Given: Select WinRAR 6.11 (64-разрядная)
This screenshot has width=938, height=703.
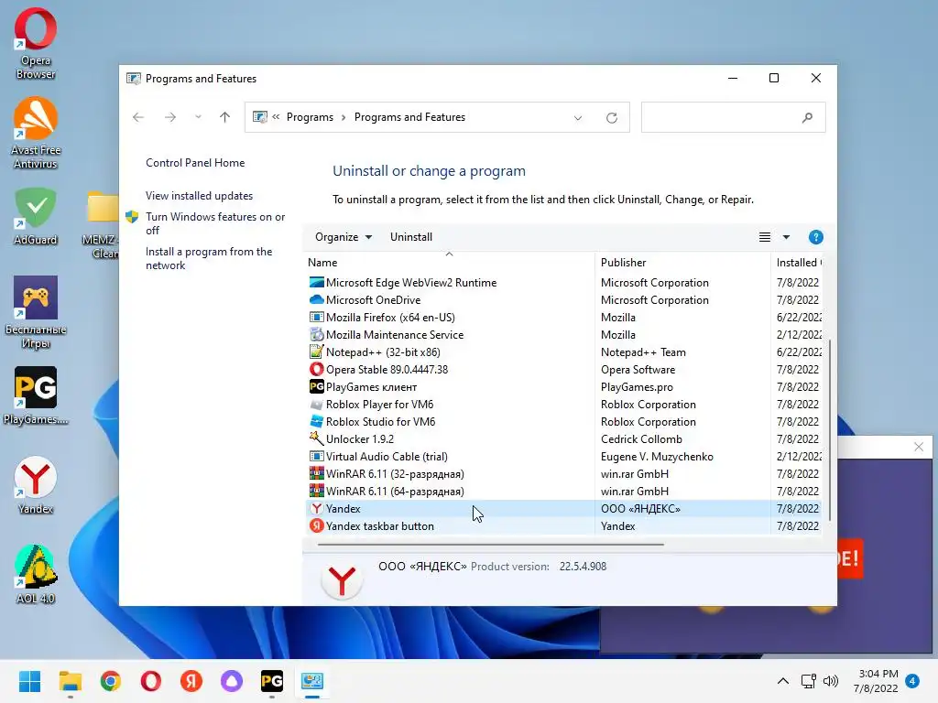Looking at the screenshot, I should 562,491.
